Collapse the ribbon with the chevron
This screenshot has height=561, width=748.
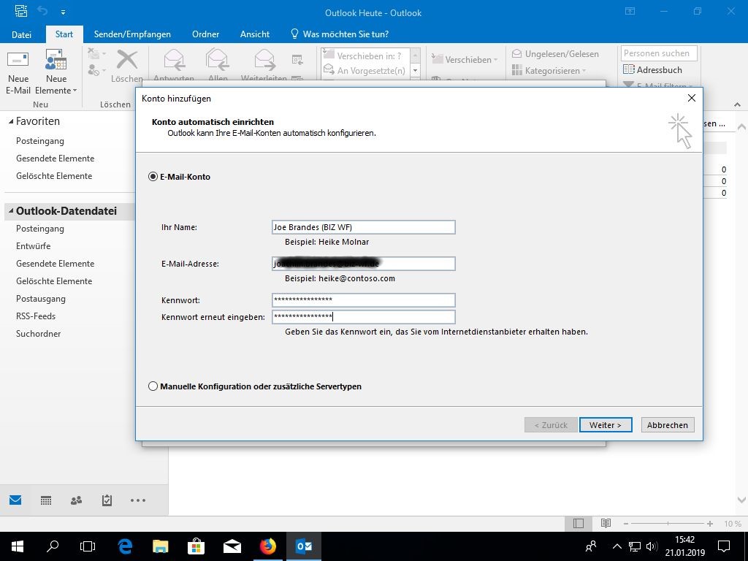tap(737, 104)
